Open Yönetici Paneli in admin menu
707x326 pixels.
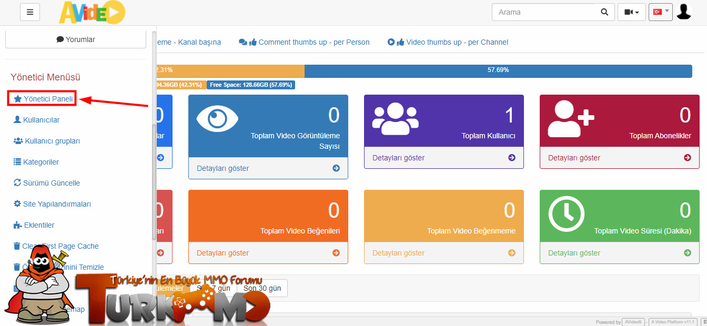[x=43, y=99]
